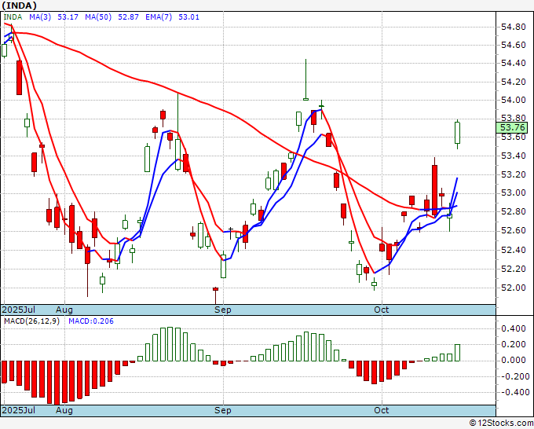
Task: Open the 12Stocks.com source link
Action: (501, 423)
